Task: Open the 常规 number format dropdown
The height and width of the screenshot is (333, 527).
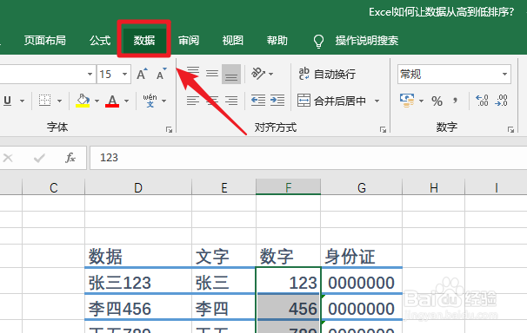Action: click(504, 74)
